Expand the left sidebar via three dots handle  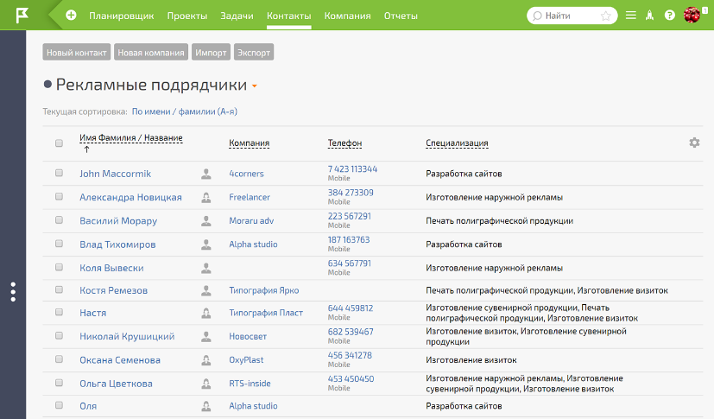pyautogui.click(x=13, y=292)
